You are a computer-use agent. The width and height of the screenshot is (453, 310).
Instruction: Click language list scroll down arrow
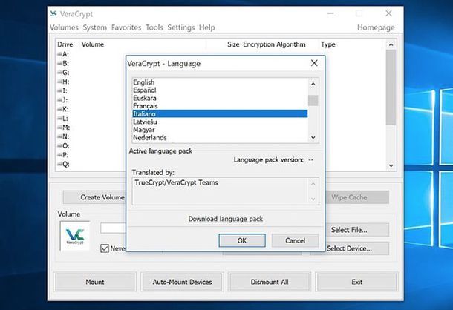[x=313, y=138]
